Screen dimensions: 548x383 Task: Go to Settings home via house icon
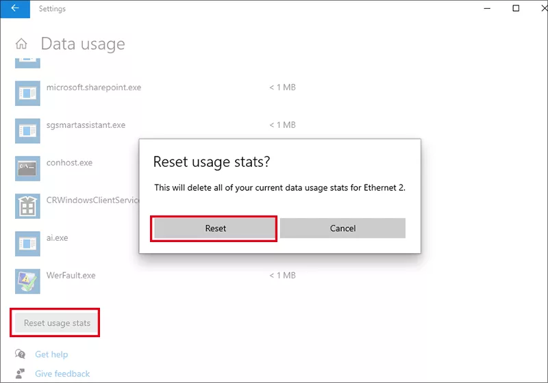click(x=21, y=44)
